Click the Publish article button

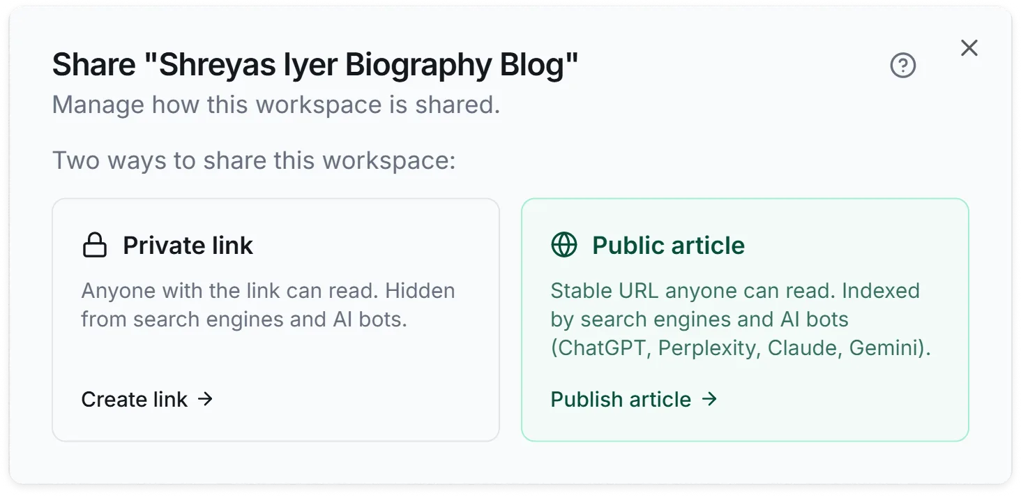634,399
